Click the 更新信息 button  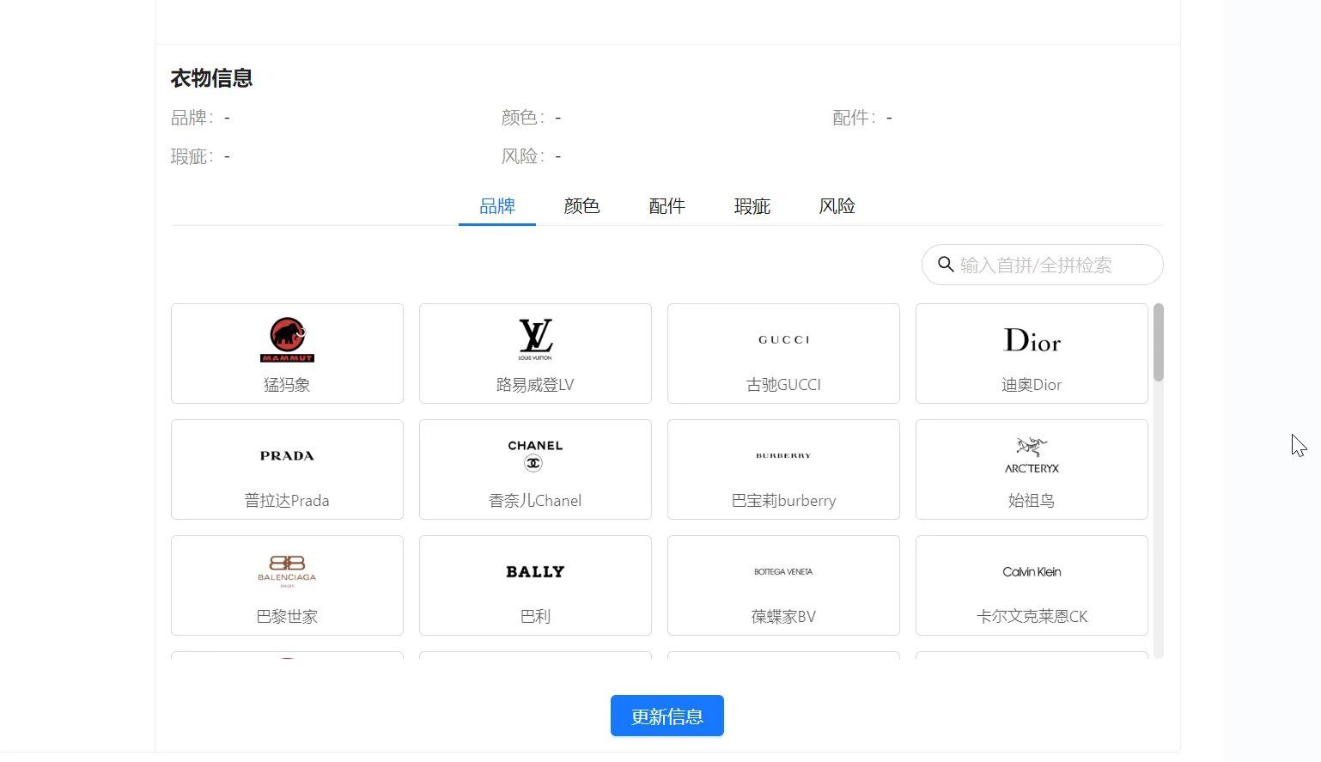click(x=667, y=716)
